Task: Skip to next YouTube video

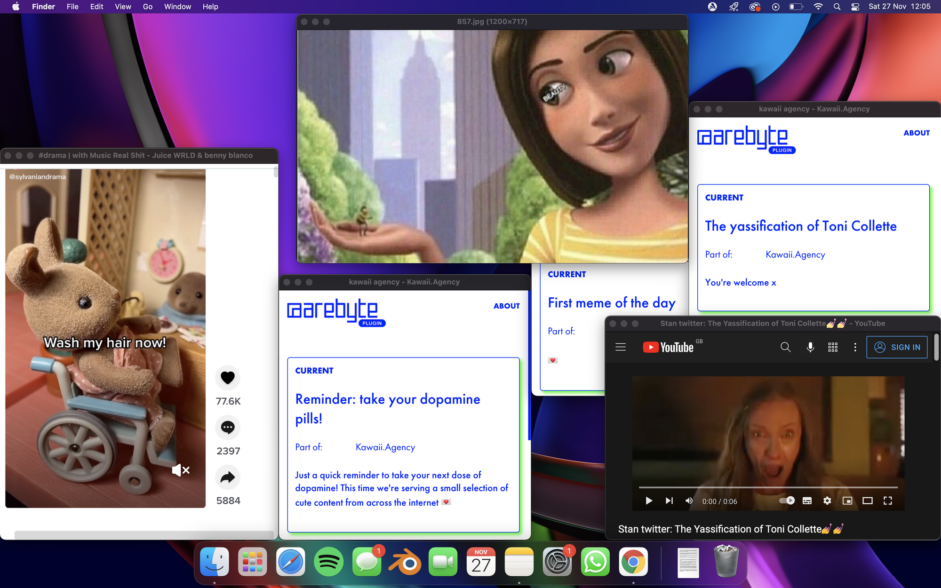Action: click(669, 501)
